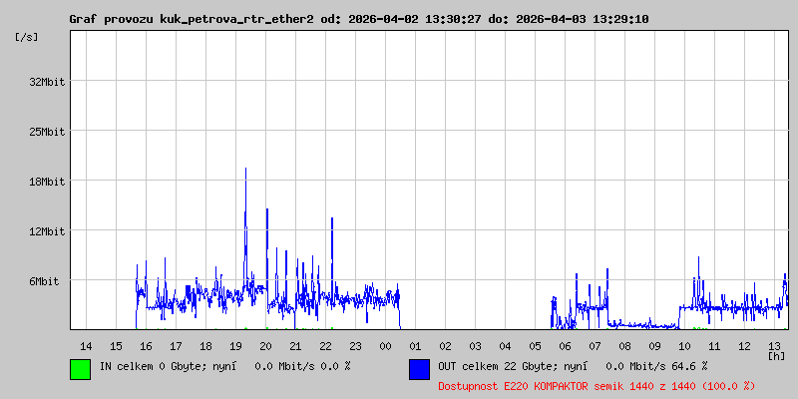
Task: Click hour marker 06 on the time axis
Action: (565, 345)
